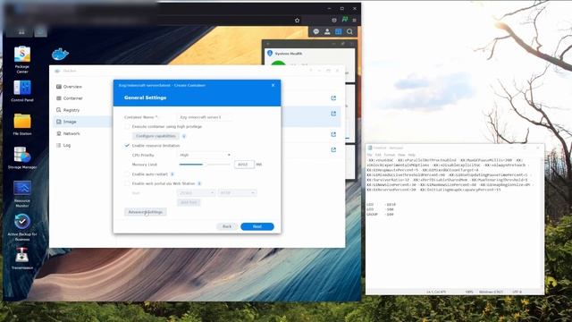Open Notepad View menu
The image size is (572, 322).
[x=401, y=155]
